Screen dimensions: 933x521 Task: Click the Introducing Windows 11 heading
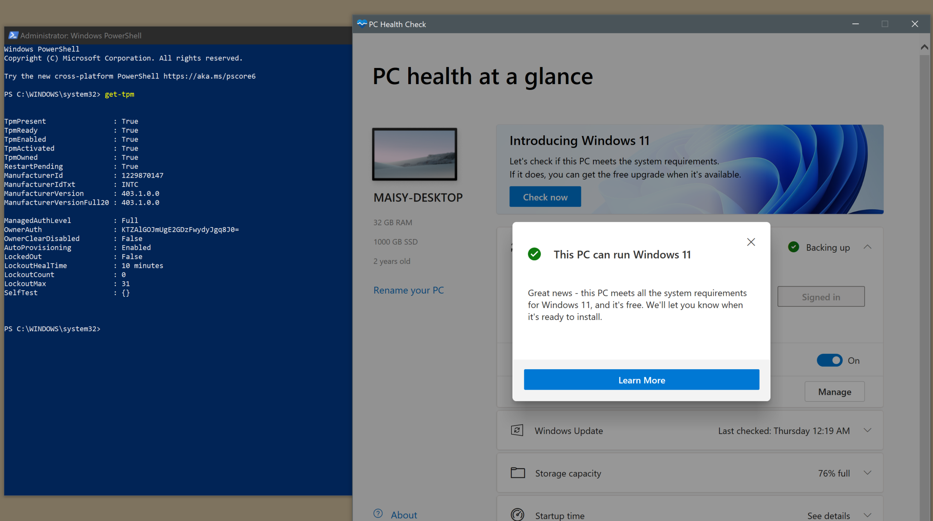(579, 140)
